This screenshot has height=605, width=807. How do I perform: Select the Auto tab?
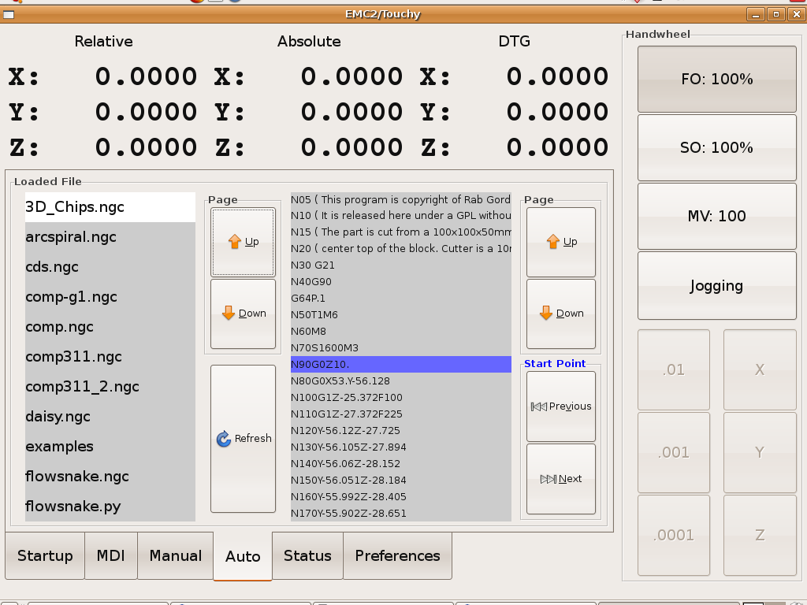click(243, 557)
